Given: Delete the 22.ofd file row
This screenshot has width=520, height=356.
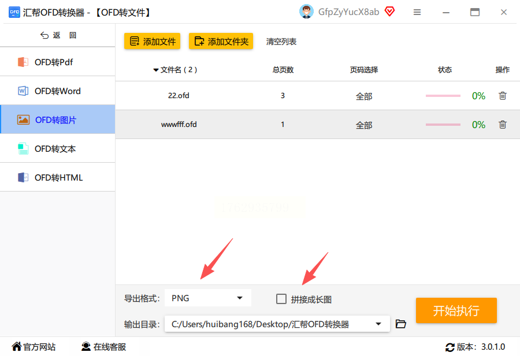Looking at the screenshot, I should [x=503, y=96].
